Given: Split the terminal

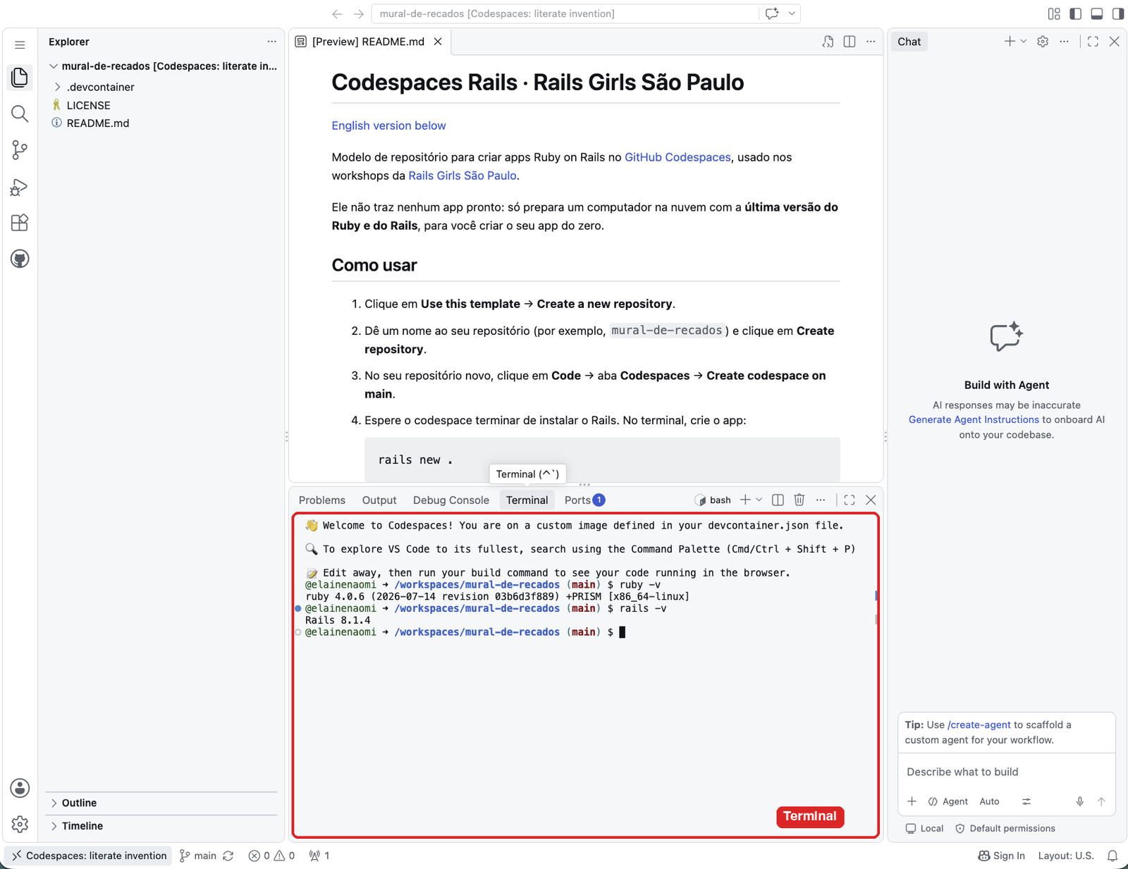Looking at the screenshot, I should [x=778, y=500].
